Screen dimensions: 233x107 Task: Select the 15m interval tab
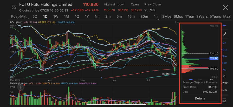coord(131,17)
